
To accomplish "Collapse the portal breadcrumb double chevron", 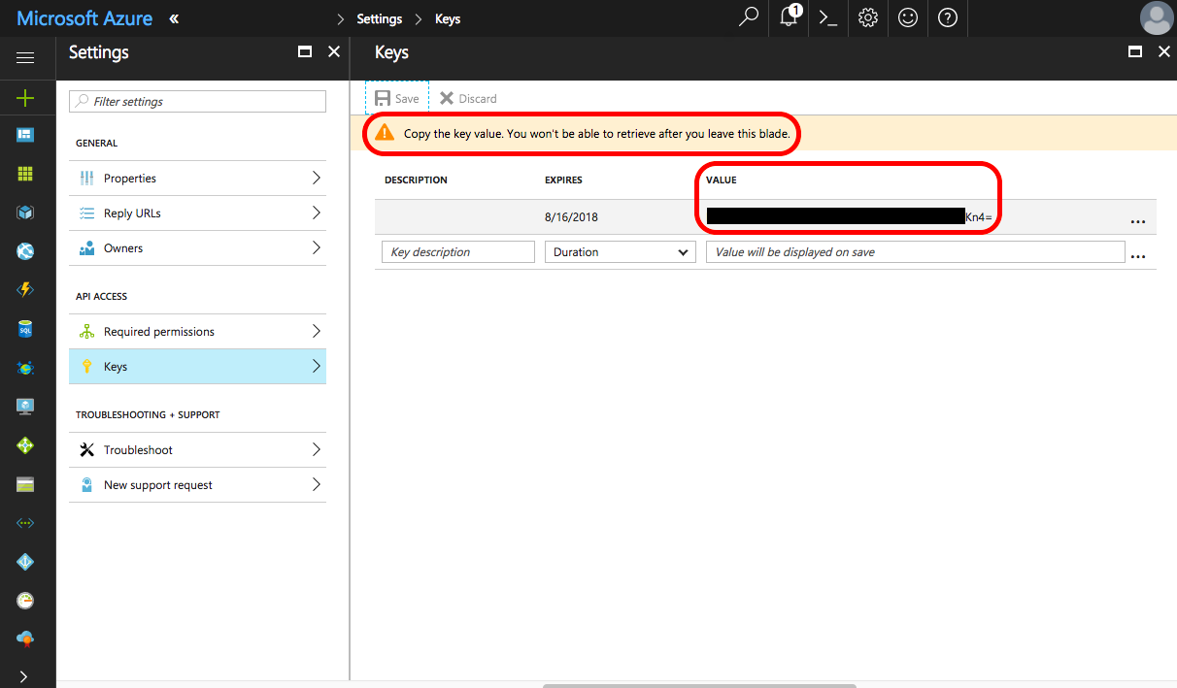I will (174, 18).
